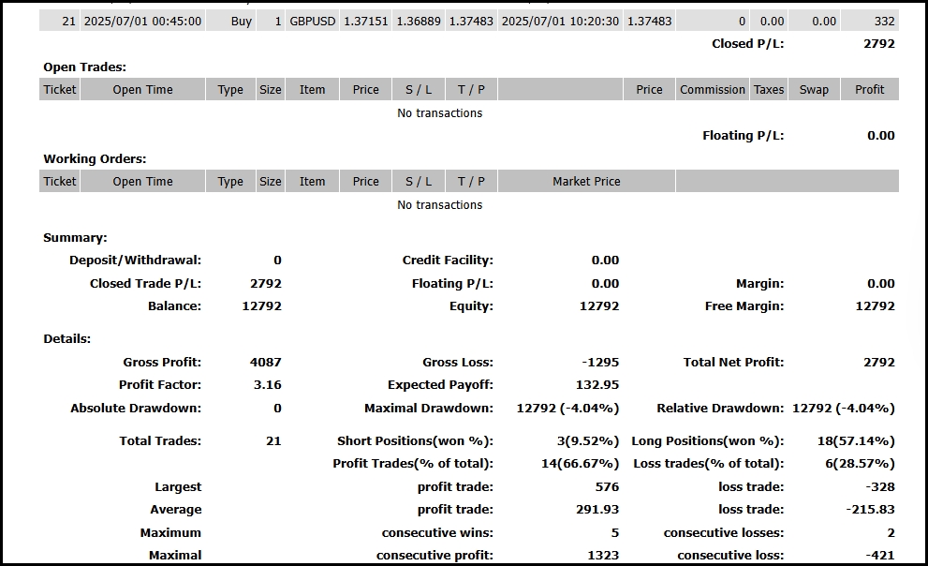Click the GBPUSD item in trade row 21
Viewport: 928px width, 566px height.
(x=312, y=21)
